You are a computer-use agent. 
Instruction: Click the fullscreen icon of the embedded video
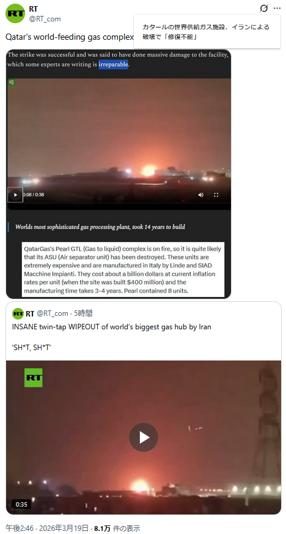216,195
